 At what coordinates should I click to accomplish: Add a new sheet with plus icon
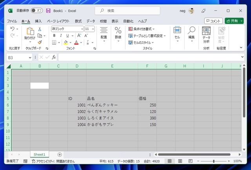pos(60,155)
